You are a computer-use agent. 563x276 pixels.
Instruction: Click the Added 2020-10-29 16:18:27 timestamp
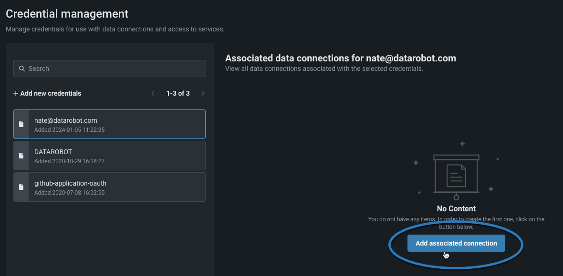point(70,161)
